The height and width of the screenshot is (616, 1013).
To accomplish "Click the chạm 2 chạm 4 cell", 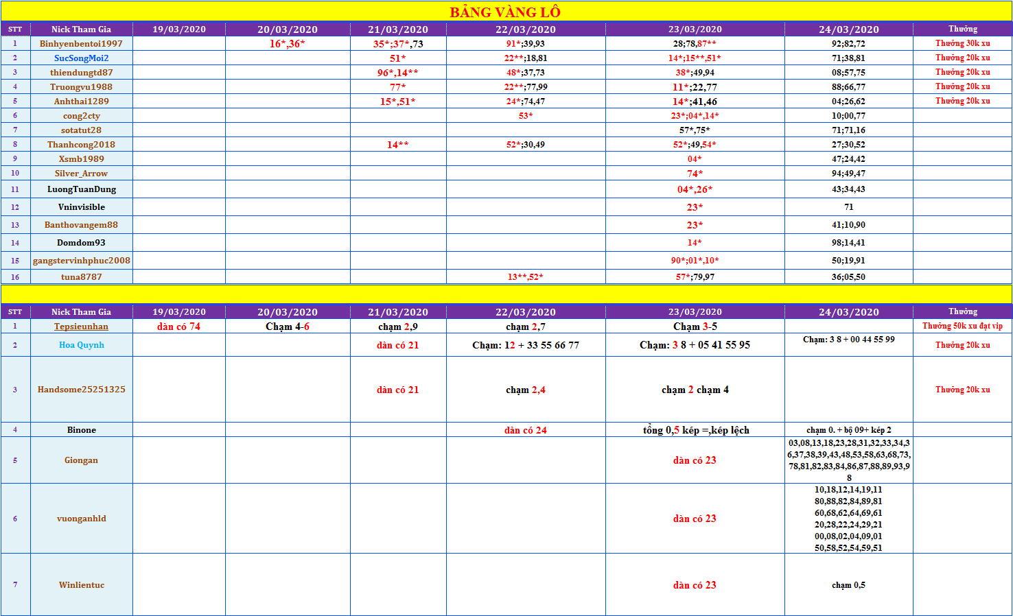I will click(695, 389).
